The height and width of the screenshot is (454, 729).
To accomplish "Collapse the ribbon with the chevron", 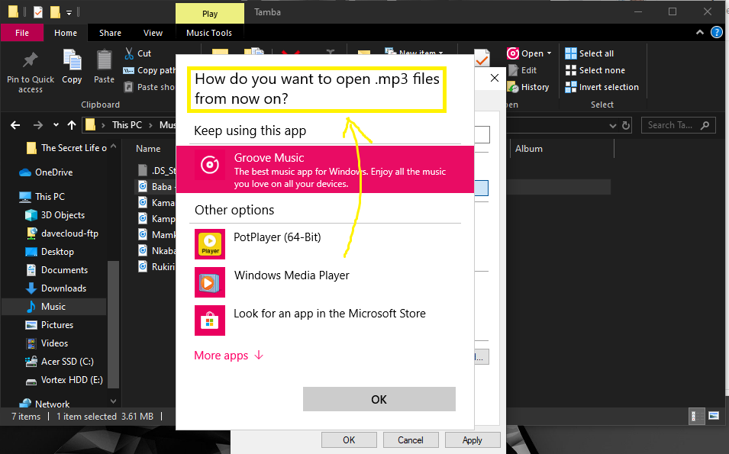I will click(700, 33).
